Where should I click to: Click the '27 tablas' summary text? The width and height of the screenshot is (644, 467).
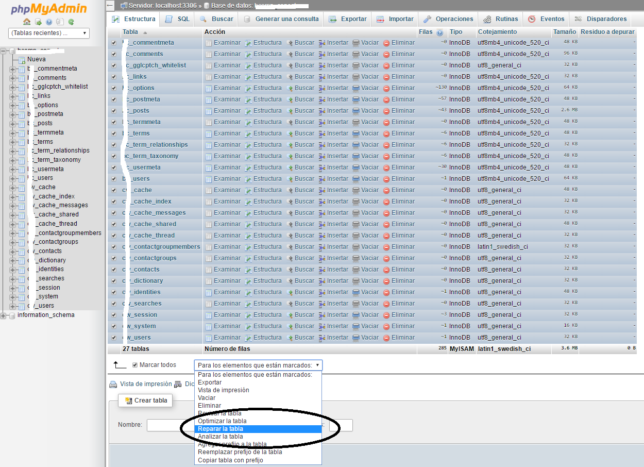point(136,349)
